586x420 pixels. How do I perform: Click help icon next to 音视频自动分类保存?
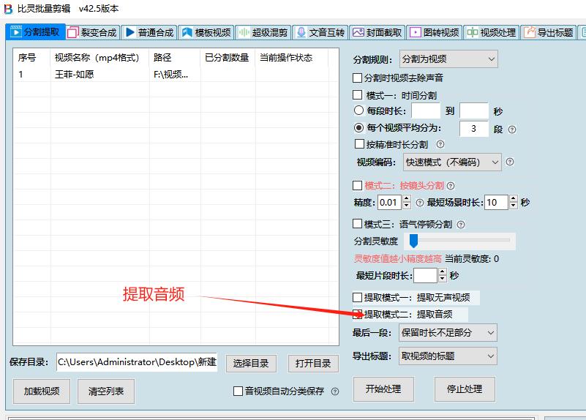click(335, 391)
